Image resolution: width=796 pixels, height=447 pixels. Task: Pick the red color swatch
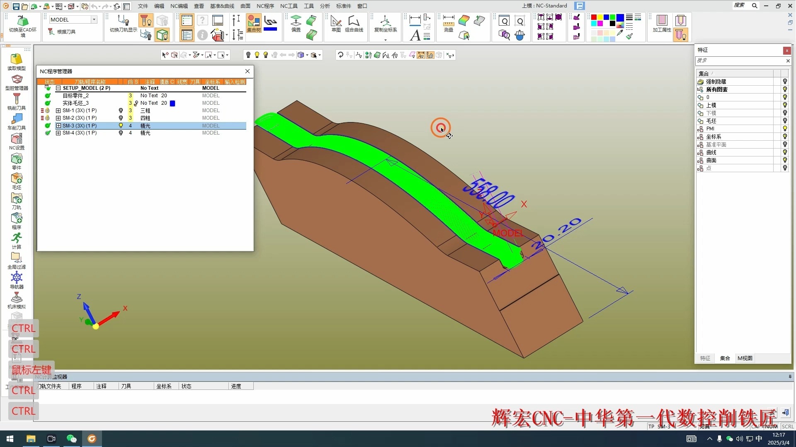click(x=594, y=17)
